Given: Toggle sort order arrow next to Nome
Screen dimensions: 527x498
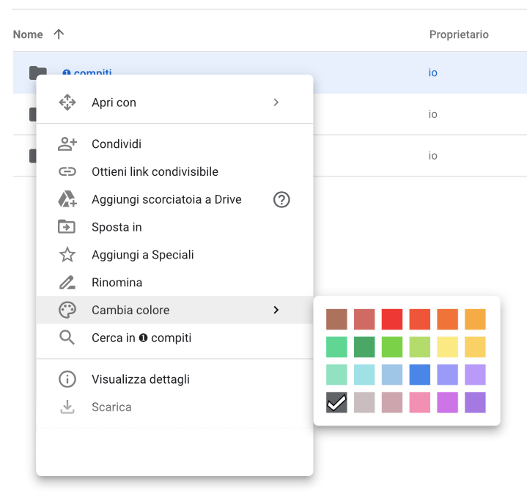Looking at the screenshot, I should click(59, 34).
